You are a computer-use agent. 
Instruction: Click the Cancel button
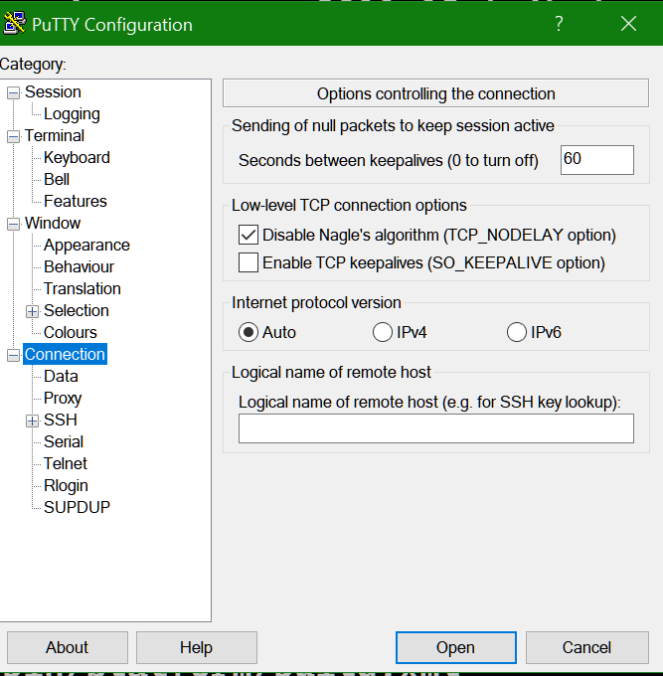(x=587, y=647)
